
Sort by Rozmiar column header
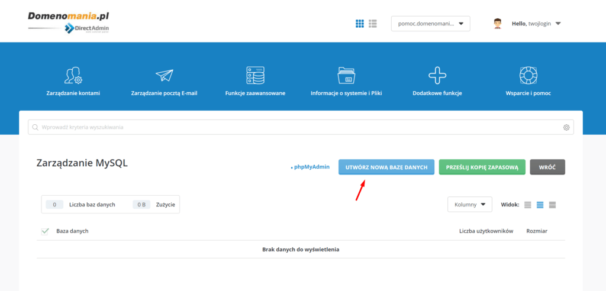537,231
